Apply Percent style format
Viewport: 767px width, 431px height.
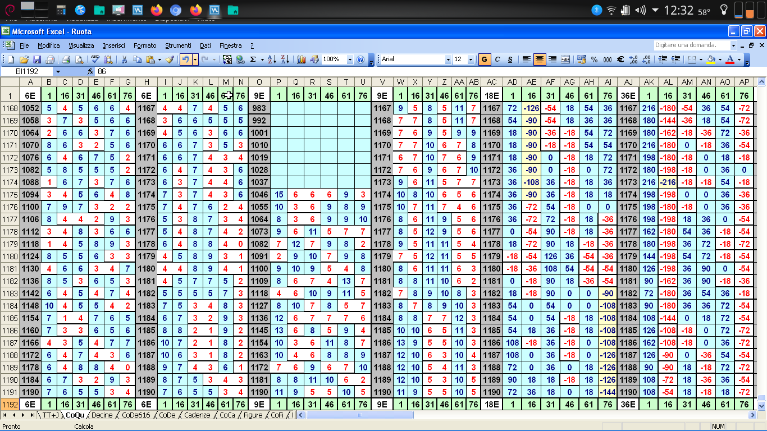(x=594, y=59)
